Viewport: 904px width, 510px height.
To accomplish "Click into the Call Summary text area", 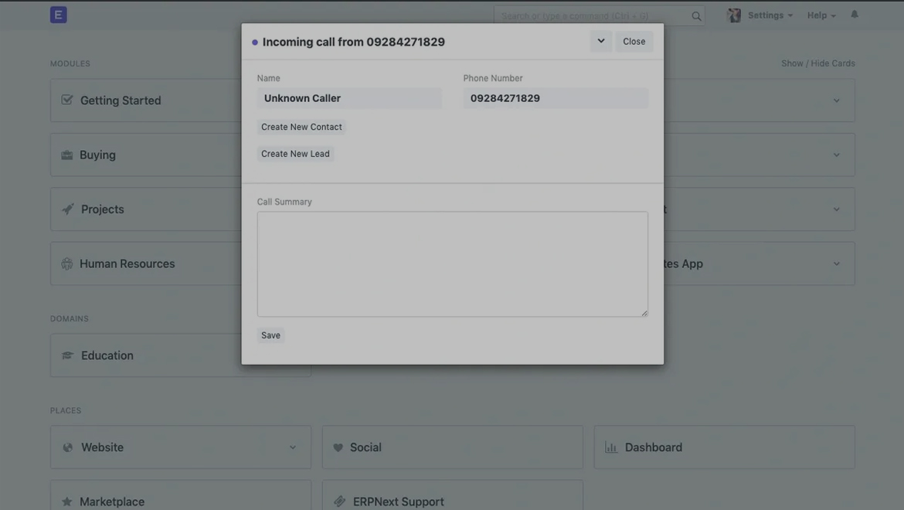I will (452, 263).
